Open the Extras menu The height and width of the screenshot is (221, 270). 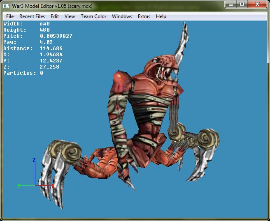pos(144,16)
